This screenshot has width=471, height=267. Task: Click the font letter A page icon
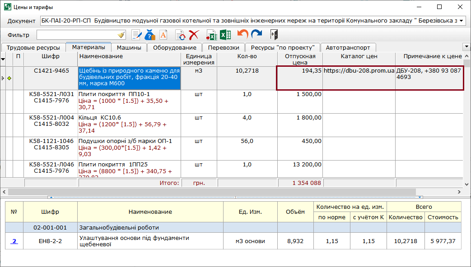tap(163, 35)
